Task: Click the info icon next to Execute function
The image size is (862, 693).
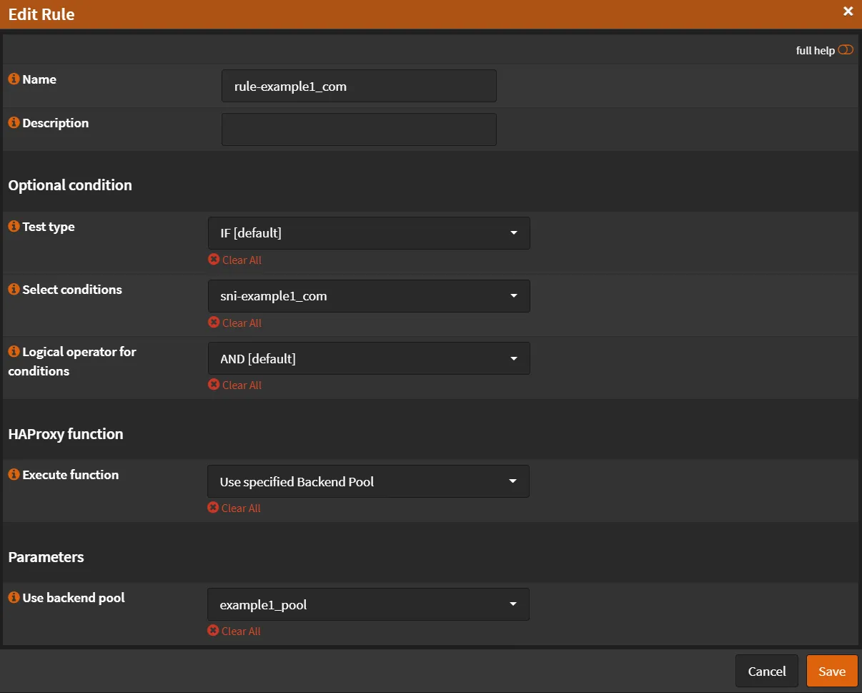Action: click(x=13, y=474)
